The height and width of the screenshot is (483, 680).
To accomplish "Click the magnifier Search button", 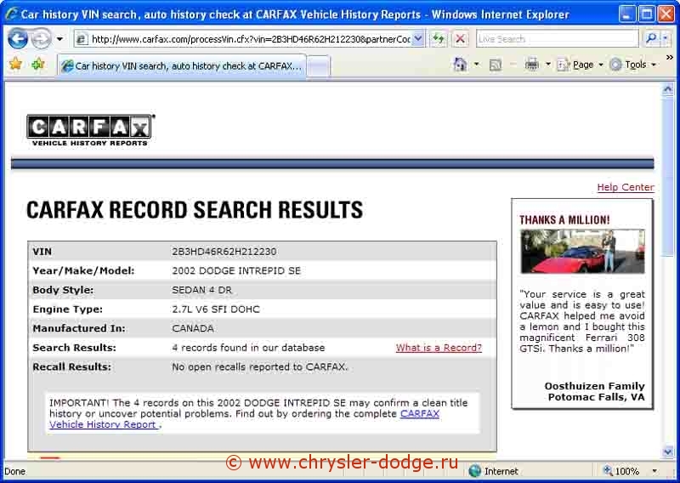I will (650, 39).
